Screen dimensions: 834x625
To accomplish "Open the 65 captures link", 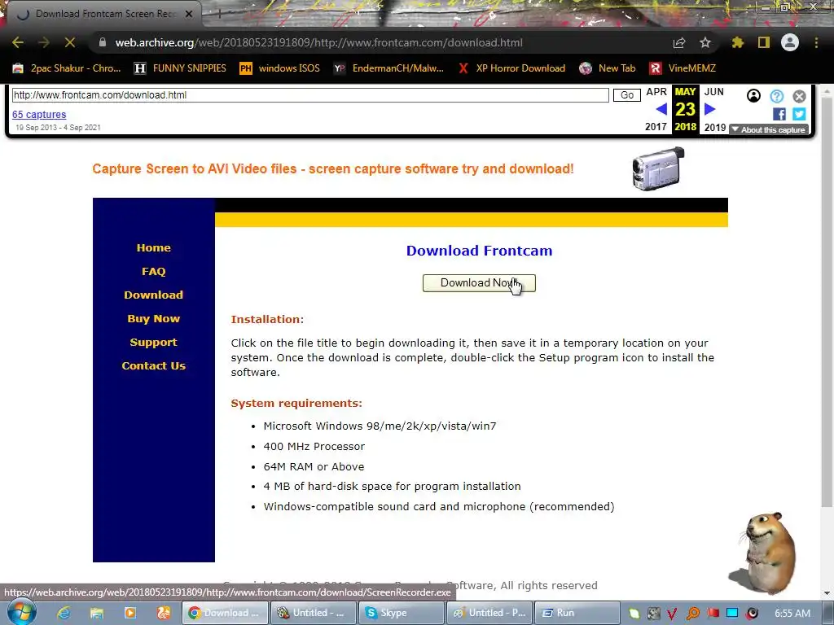I will pyautogui.click(x=39, y=114).
